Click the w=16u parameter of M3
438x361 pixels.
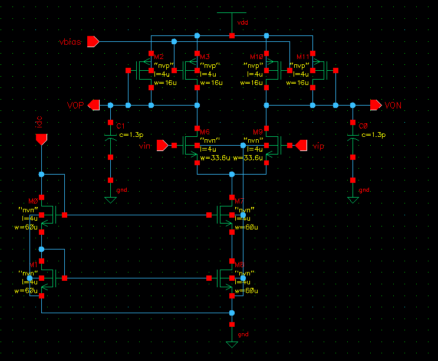[212, 83]
